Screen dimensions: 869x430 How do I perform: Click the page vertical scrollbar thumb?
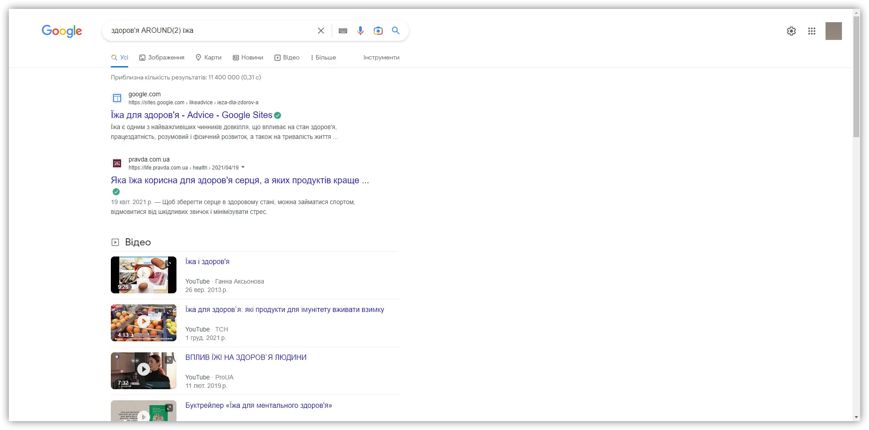coord(857,77)
